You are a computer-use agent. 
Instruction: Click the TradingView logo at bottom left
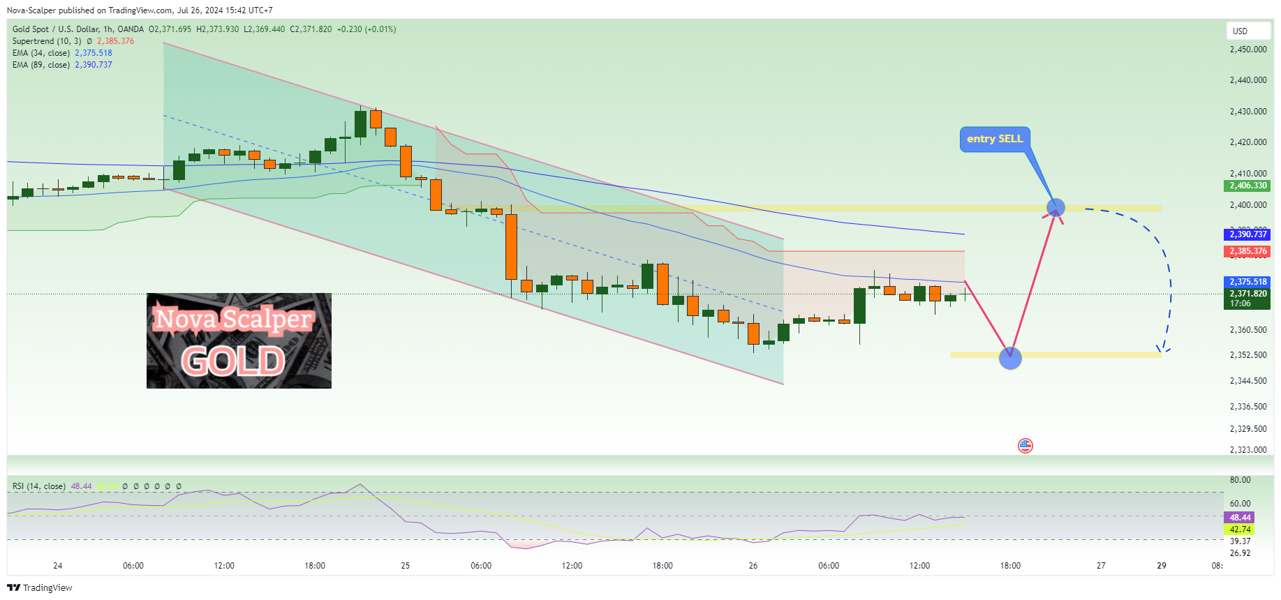(x=40, y=587)
